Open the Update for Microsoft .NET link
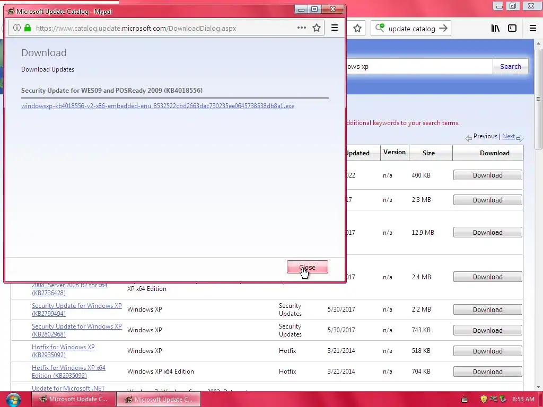 point(68,388)
